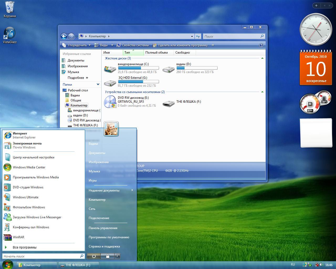336x269 pixels.
Task: Lock the computer using lock button
Action: point(108,256)
